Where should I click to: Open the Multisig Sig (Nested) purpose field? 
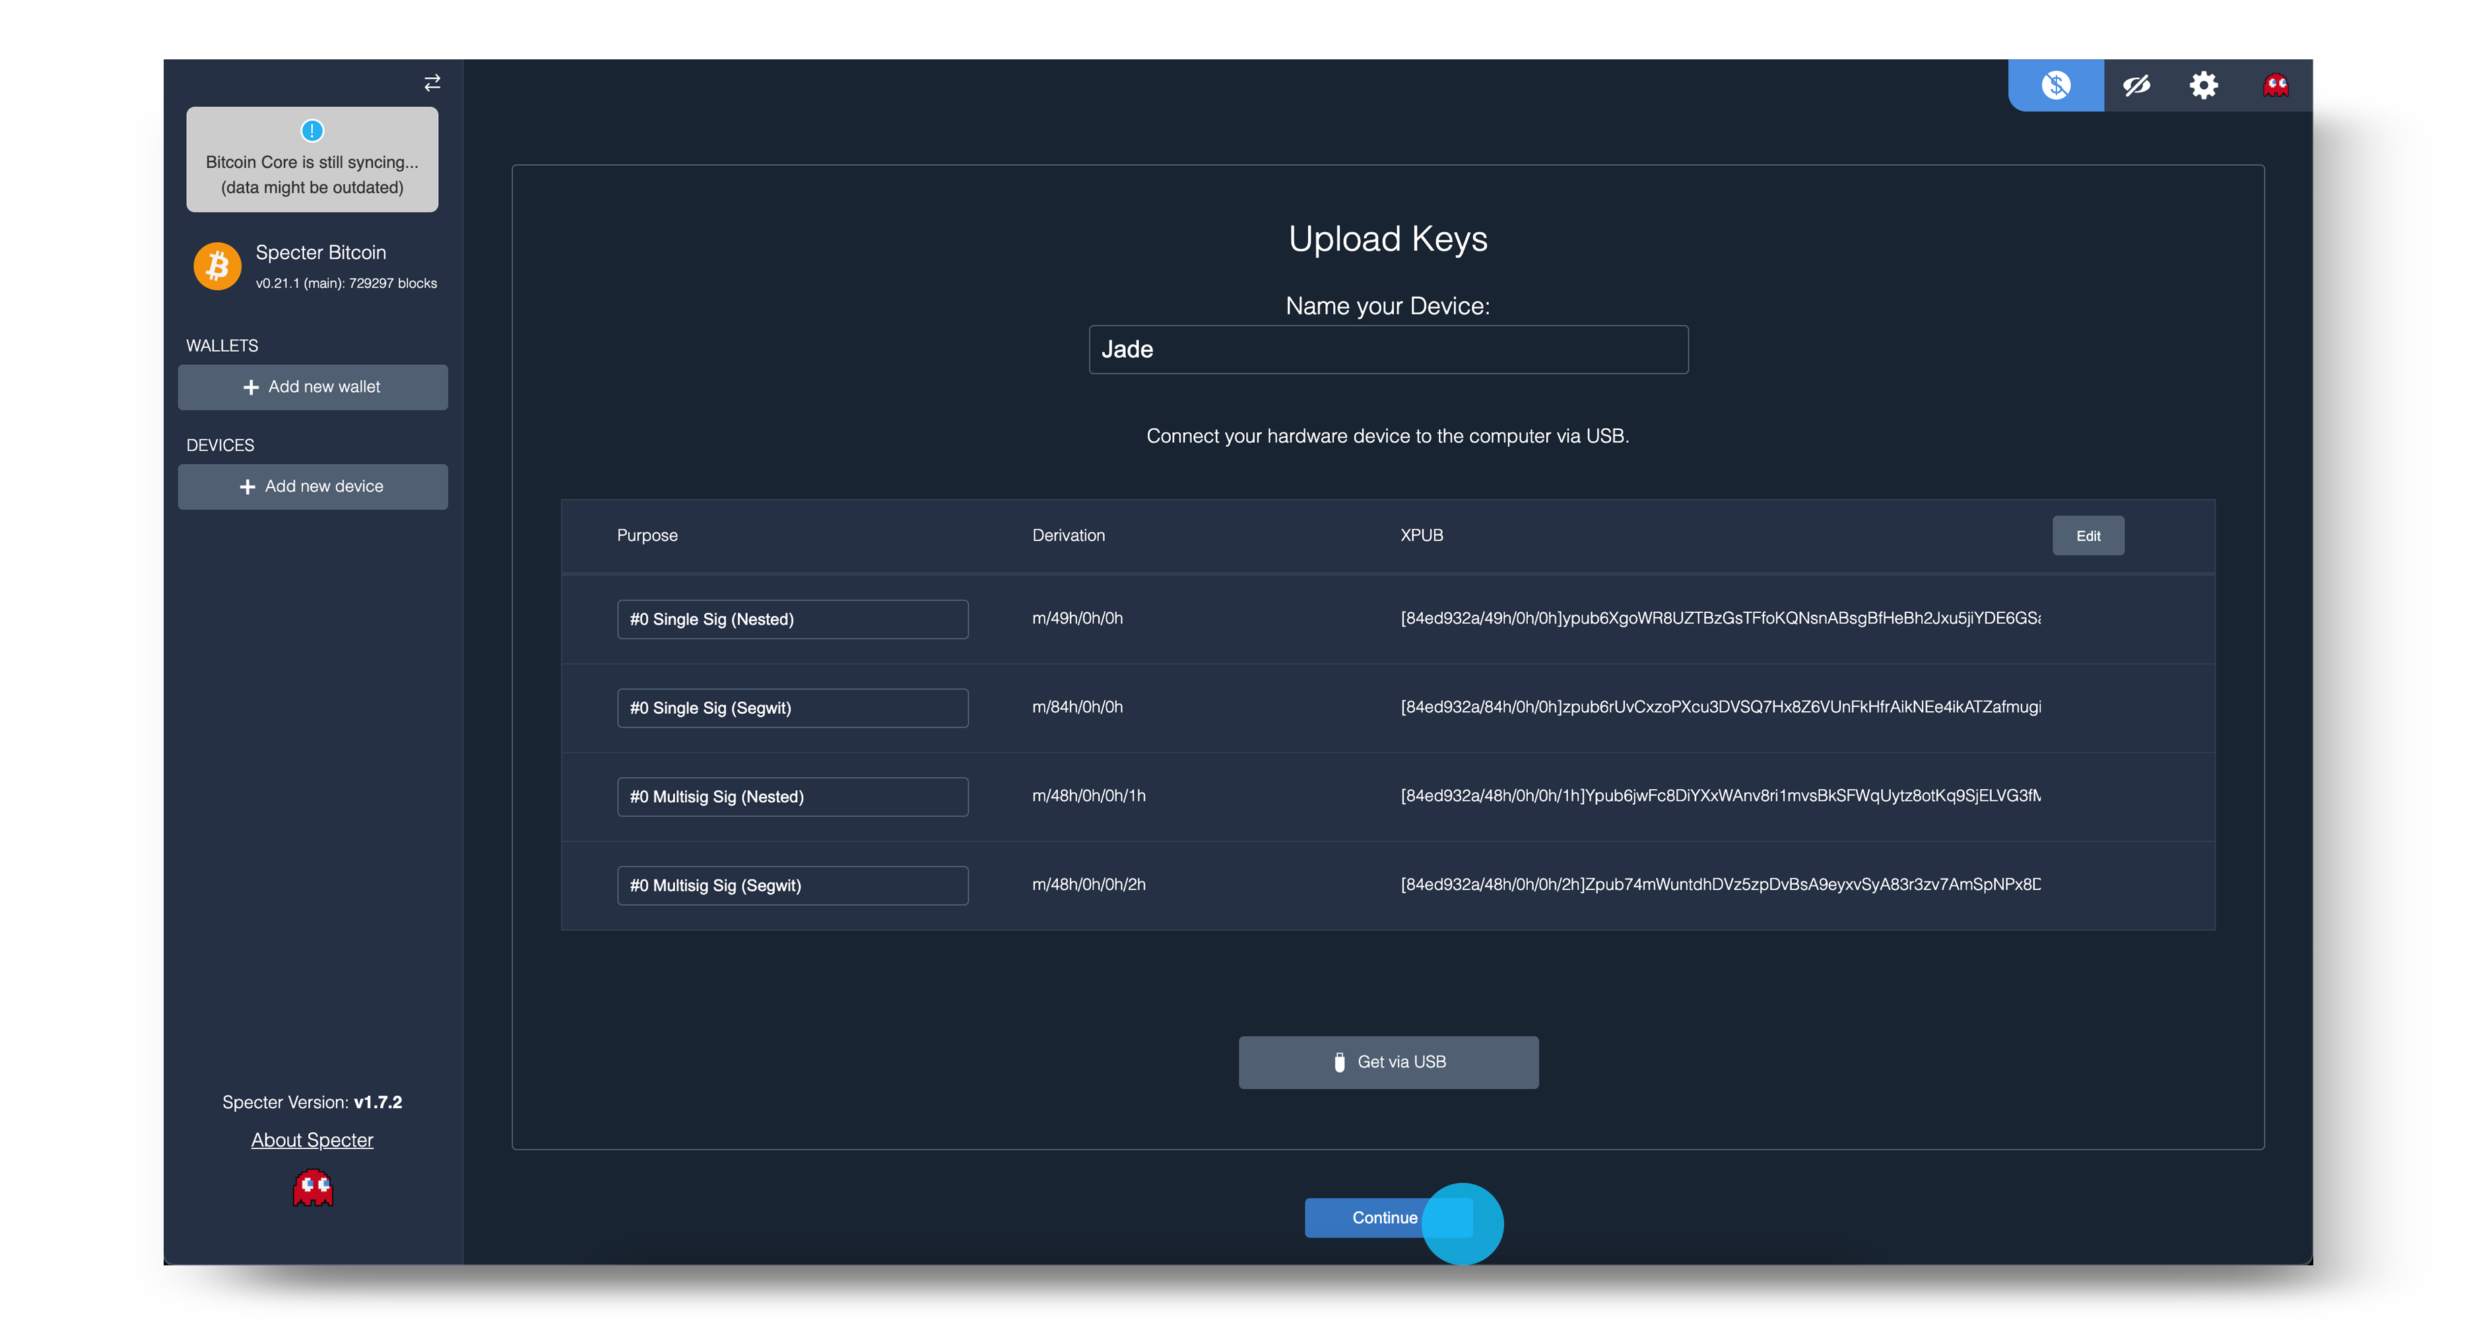(793, 797)
